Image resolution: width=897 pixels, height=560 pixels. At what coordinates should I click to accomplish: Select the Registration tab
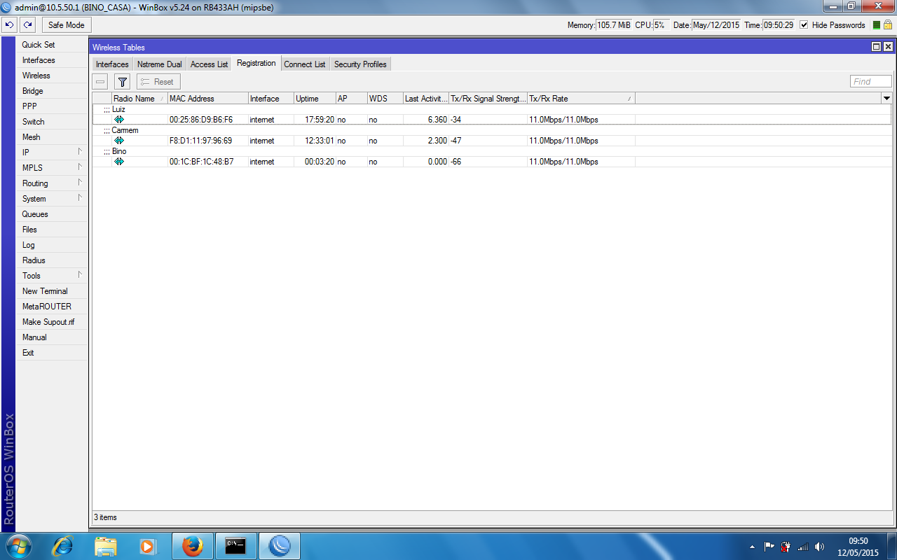(x=256, y=63)
